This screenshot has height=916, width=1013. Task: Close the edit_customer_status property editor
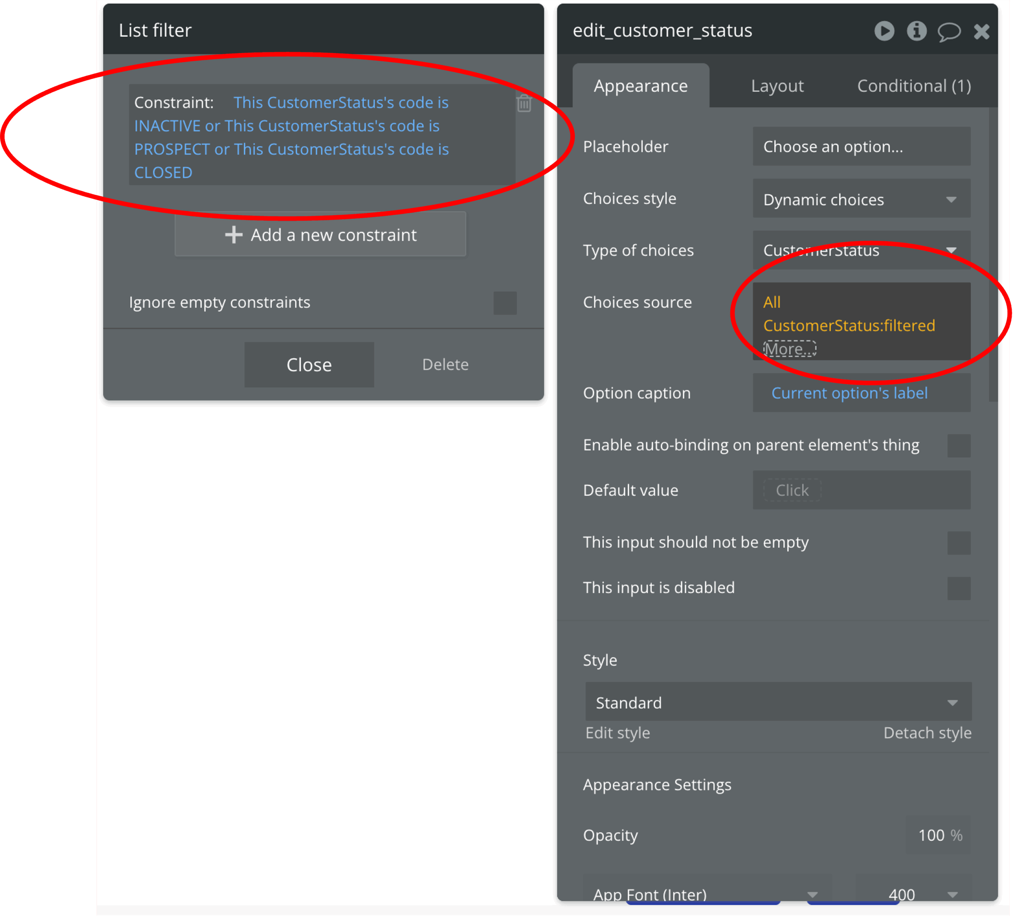coord(981,32)
